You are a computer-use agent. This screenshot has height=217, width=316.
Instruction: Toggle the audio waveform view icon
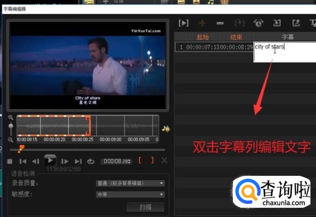pyautogui.click(x=166, y=129)
